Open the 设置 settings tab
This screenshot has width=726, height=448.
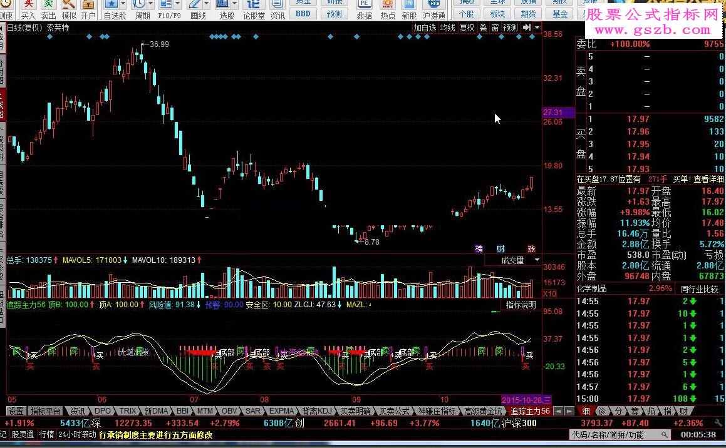[16, 411]
